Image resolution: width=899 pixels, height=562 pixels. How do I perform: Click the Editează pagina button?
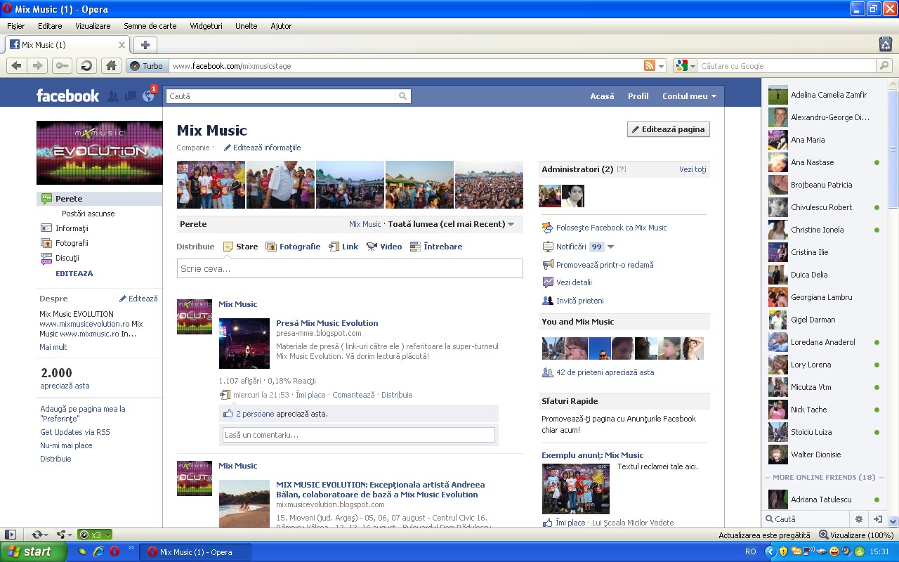(x=669, y=129)
